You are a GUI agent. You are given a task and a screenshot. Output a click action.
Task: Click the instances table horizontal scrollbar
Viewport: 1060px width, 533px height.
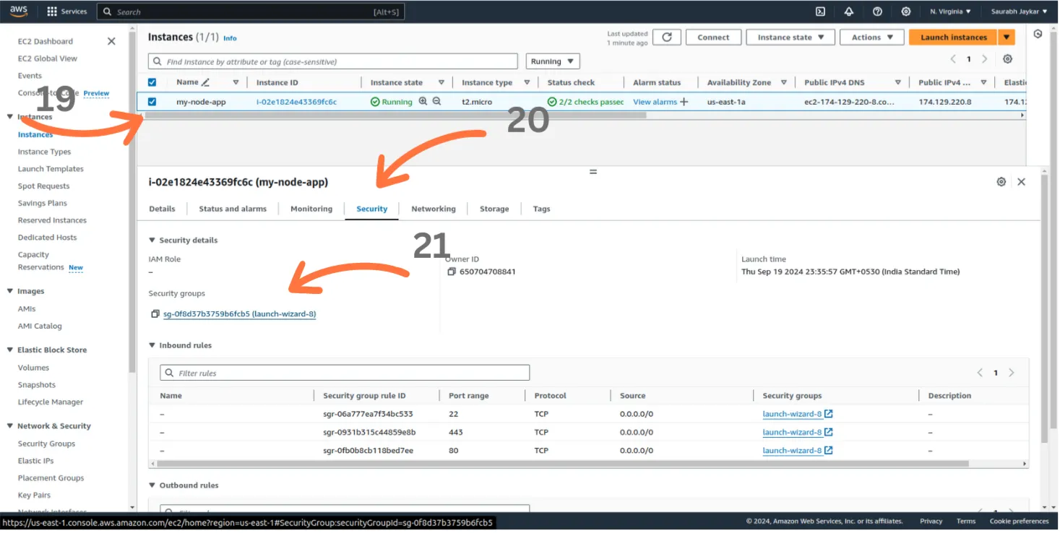pos(396,115)
